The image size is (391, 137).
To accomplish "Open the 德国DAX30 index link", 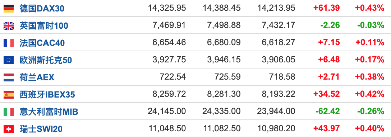I will coord(42,9).
